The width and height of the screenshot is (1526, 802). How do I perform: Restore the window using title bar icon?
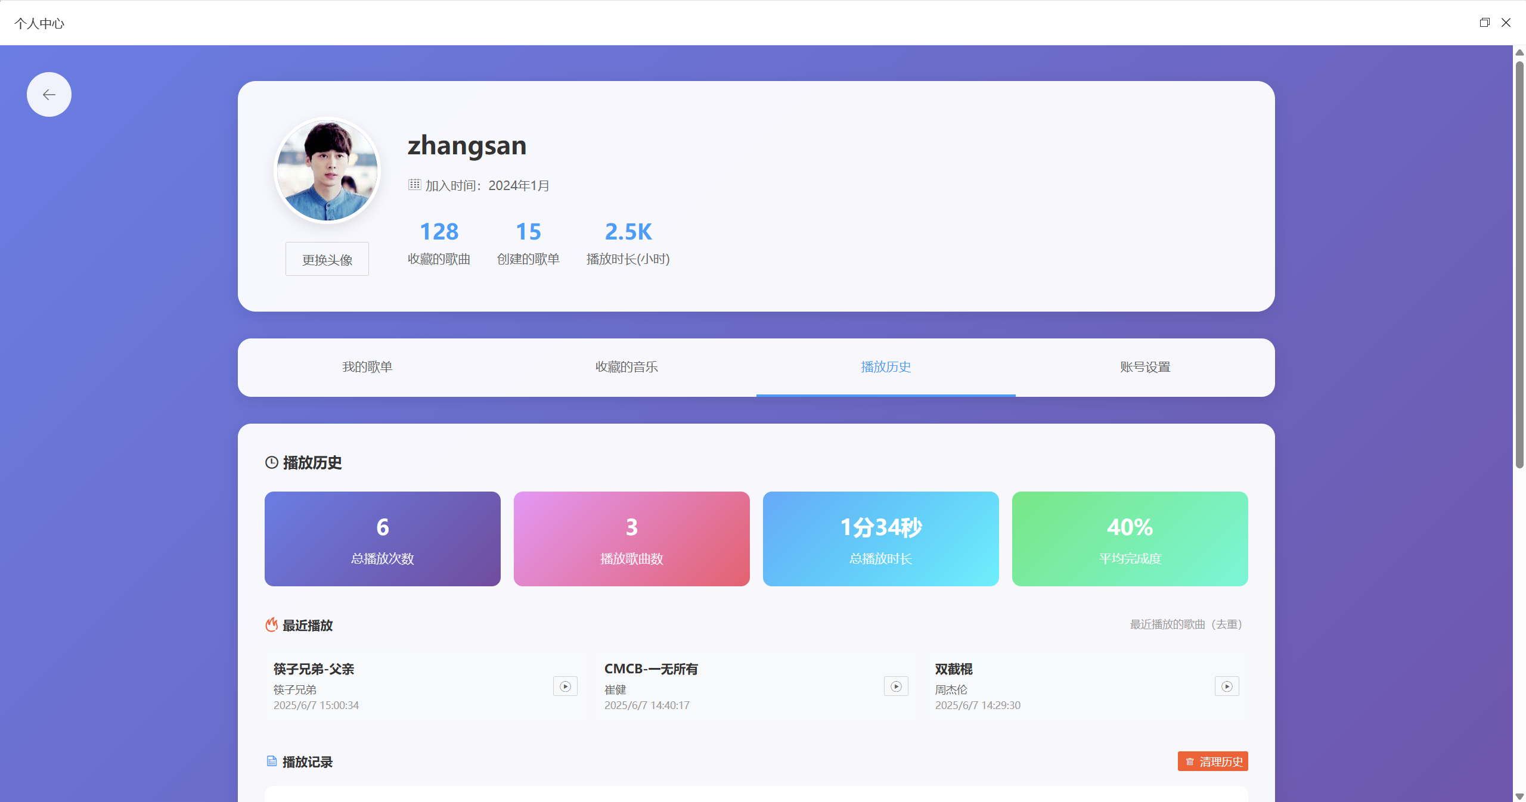coord(1484,23)
